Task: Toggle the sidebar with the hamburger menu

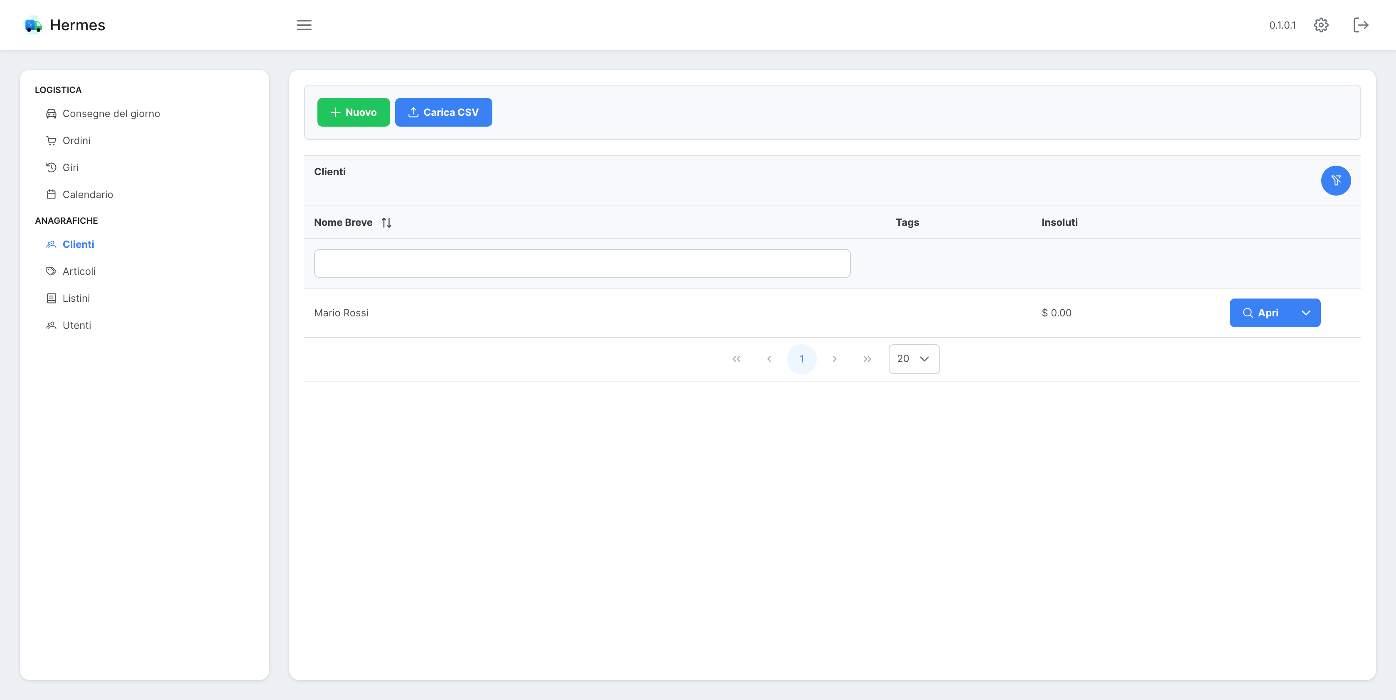Action: [x=304, y=25]
